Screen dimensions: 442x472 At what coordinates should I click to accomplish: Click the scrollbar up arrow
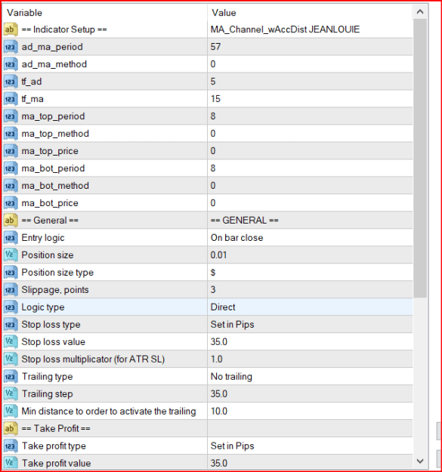(420, 12)
